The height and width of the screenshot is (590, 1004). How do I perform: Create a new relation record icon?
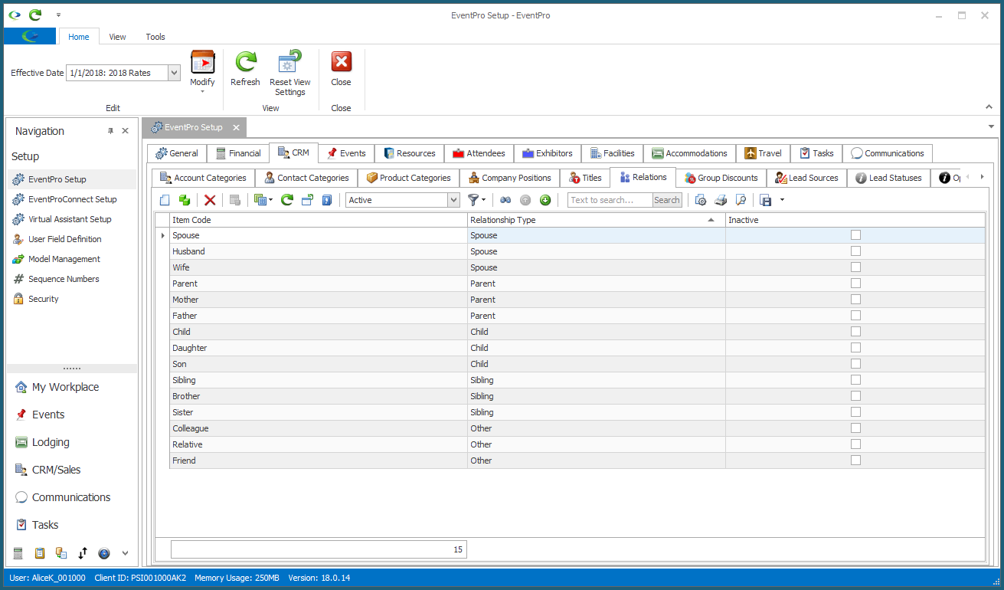point(165,200)
